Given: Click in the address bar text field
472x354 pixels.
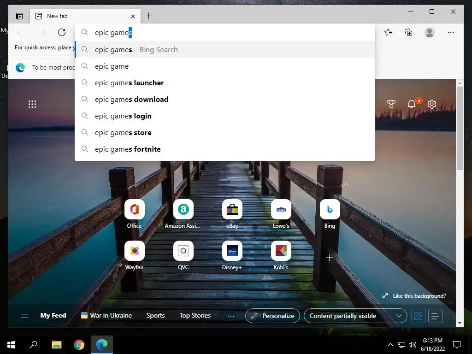Looking at the screenshot, I should point(225,33).
